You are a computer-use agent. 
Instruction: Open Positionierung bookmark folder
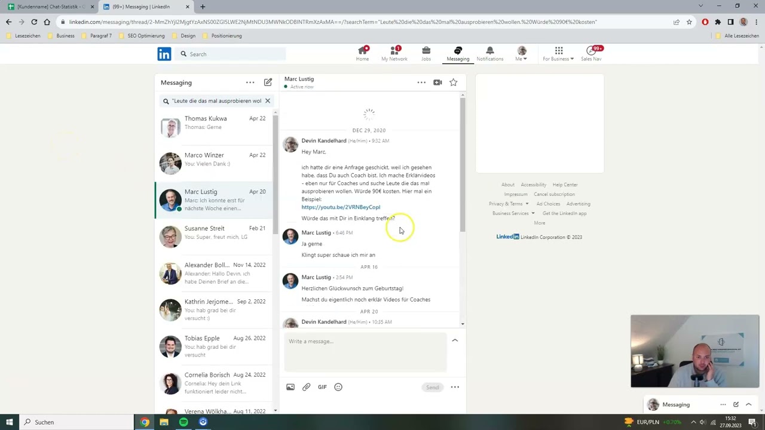tap(222, 36)
